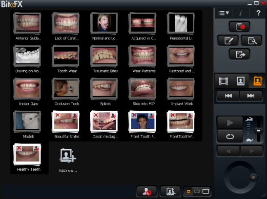The image size is (267, 199).
Task: Skip to next item button
Action: (x=251, y=96)
